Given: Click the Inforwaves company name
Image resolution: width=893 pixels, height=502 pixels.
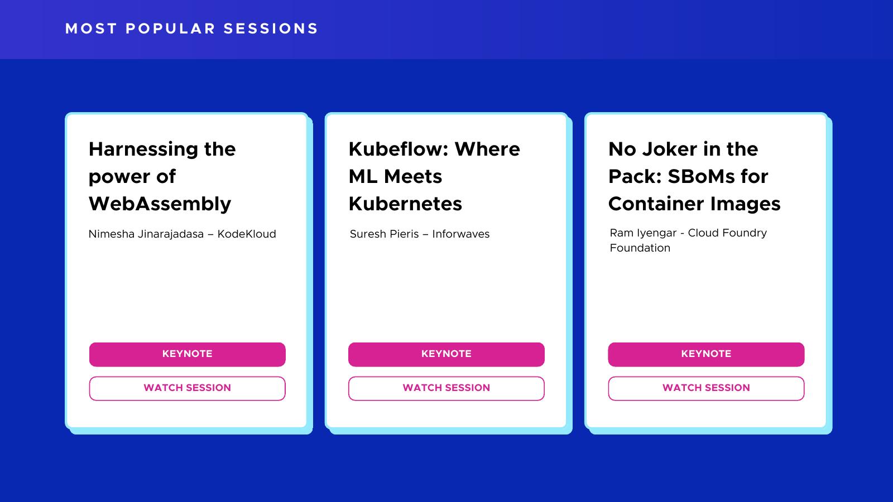Looking at the screenshot, I should coord(460,234).
